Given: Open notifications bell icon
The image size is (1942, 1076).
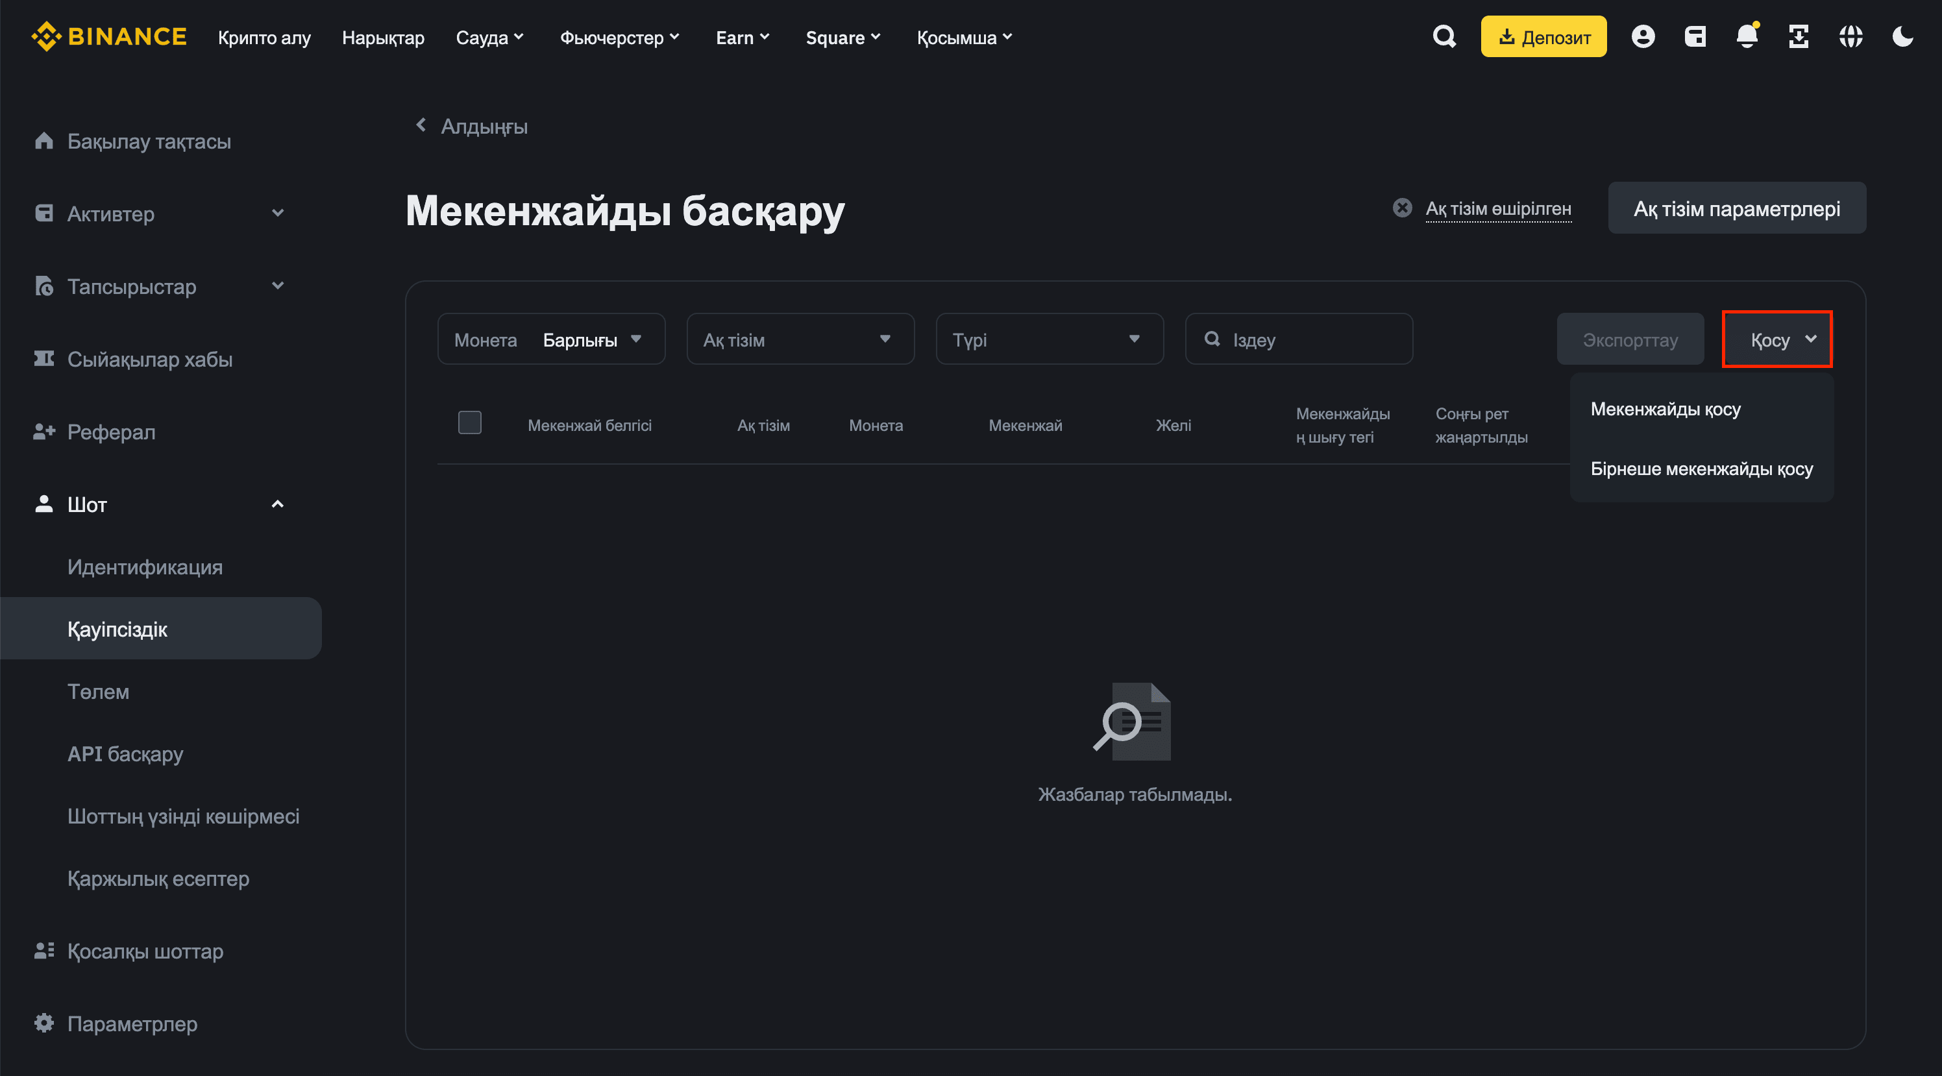Looking at the screenshot, I should pyautogui.click(x=1747, y=36).
